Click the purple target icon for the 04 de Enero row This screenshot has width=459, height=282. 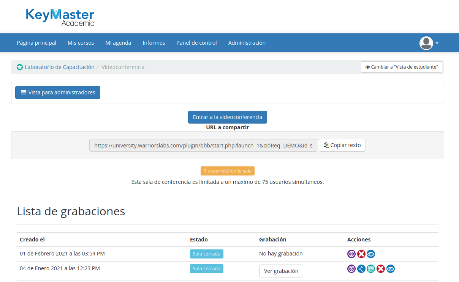tap(351, 269)
